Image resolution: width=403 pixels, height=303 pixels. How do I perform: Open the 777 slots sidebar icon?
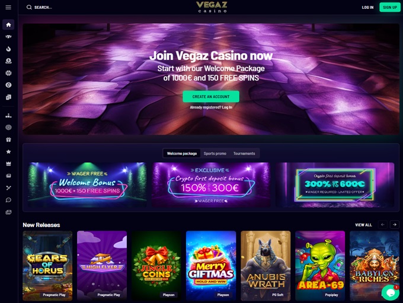(8, 37)
